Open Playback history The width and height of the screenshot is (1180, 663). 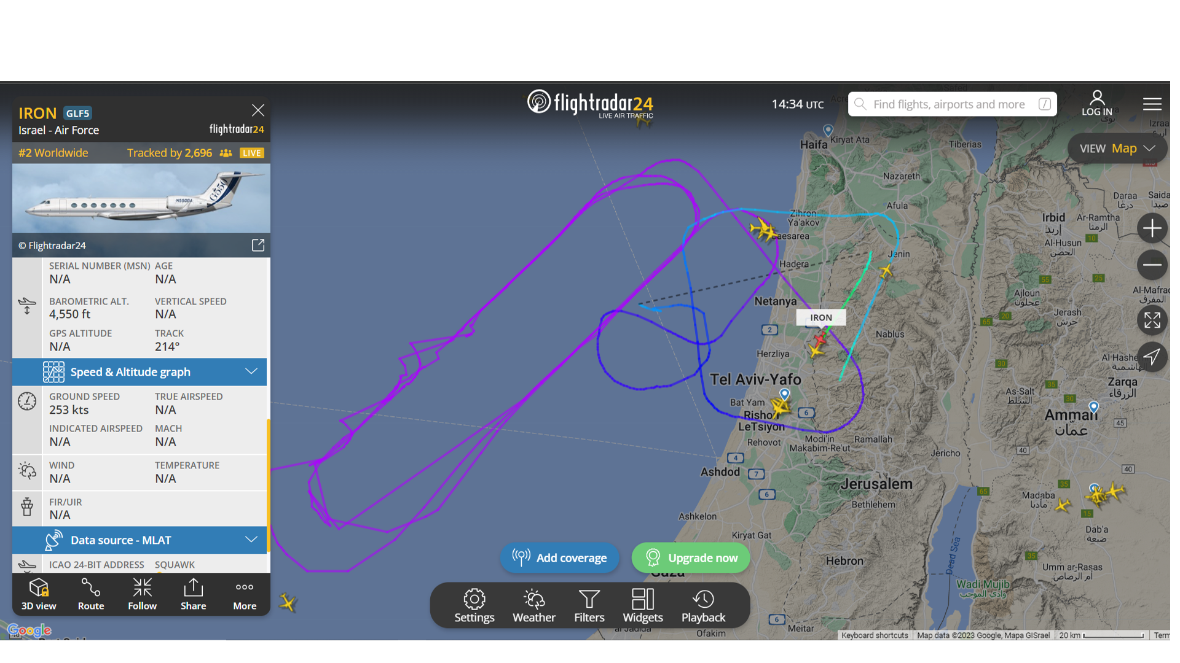click(x=703, y=606)
